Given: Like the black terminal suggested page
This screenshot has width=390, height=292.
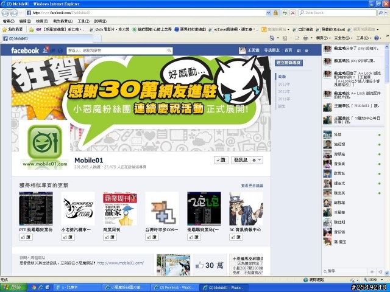Looking at the screenshot, I should [194, 237].
